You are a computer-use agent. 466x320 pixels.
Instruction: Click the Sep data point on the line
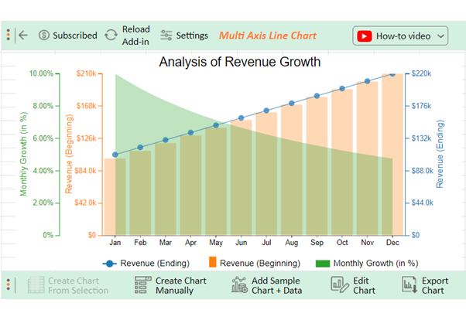[x=317, y=96]
